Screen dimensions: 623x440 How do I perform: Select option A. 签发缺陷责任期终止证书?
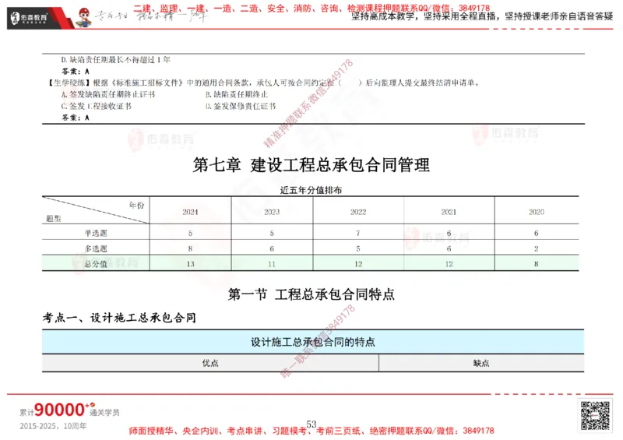108,94
